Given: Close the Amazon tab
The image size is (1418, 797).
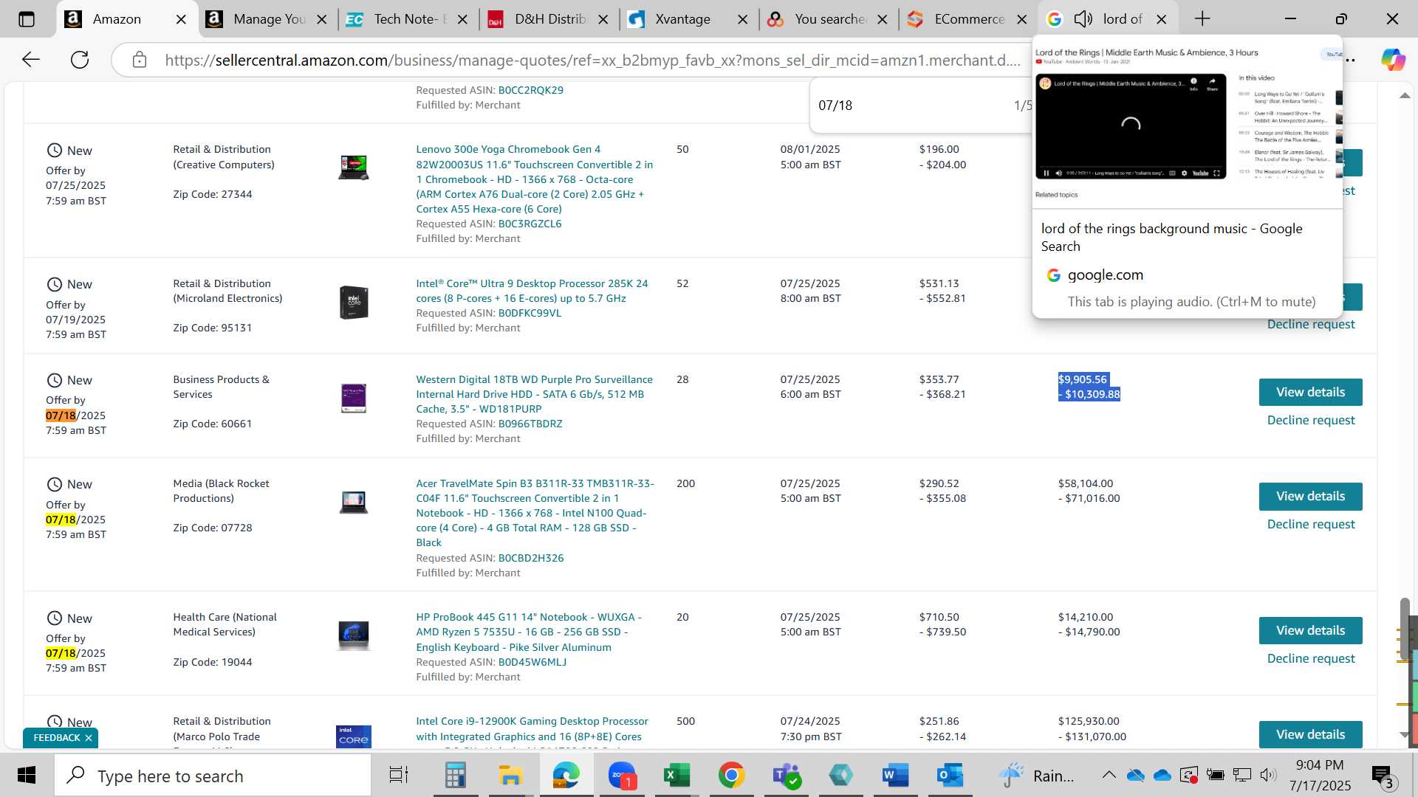Looking at the screenshot, I should point(181,20).
